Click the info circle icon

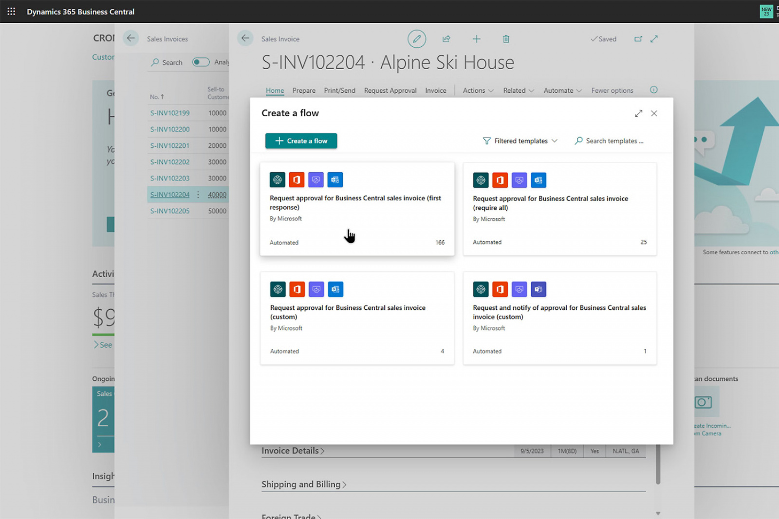click(x=653, y=90)
